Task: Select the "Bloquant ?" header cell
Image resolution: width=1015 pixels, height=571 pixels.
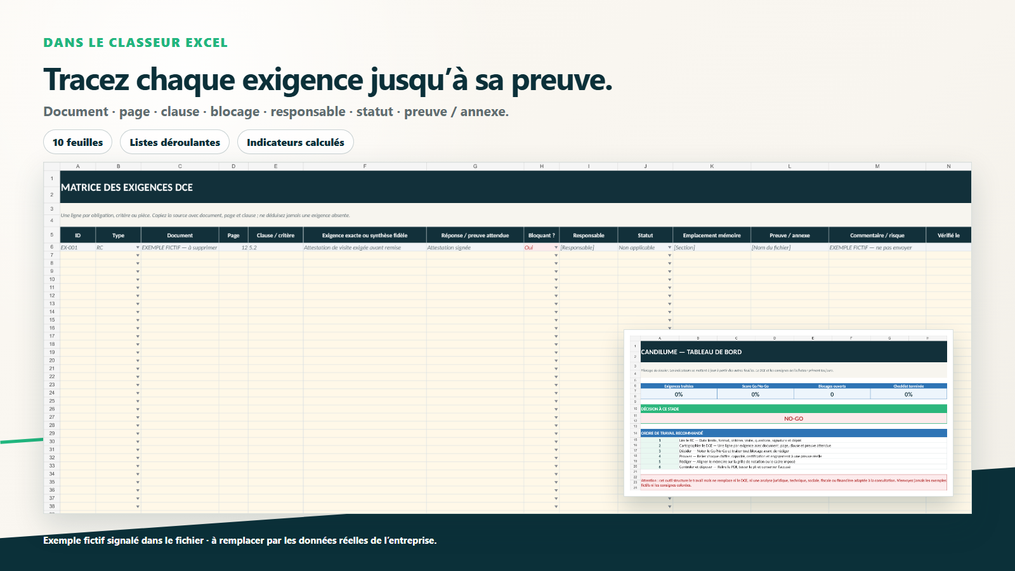Action: (542, 235)
